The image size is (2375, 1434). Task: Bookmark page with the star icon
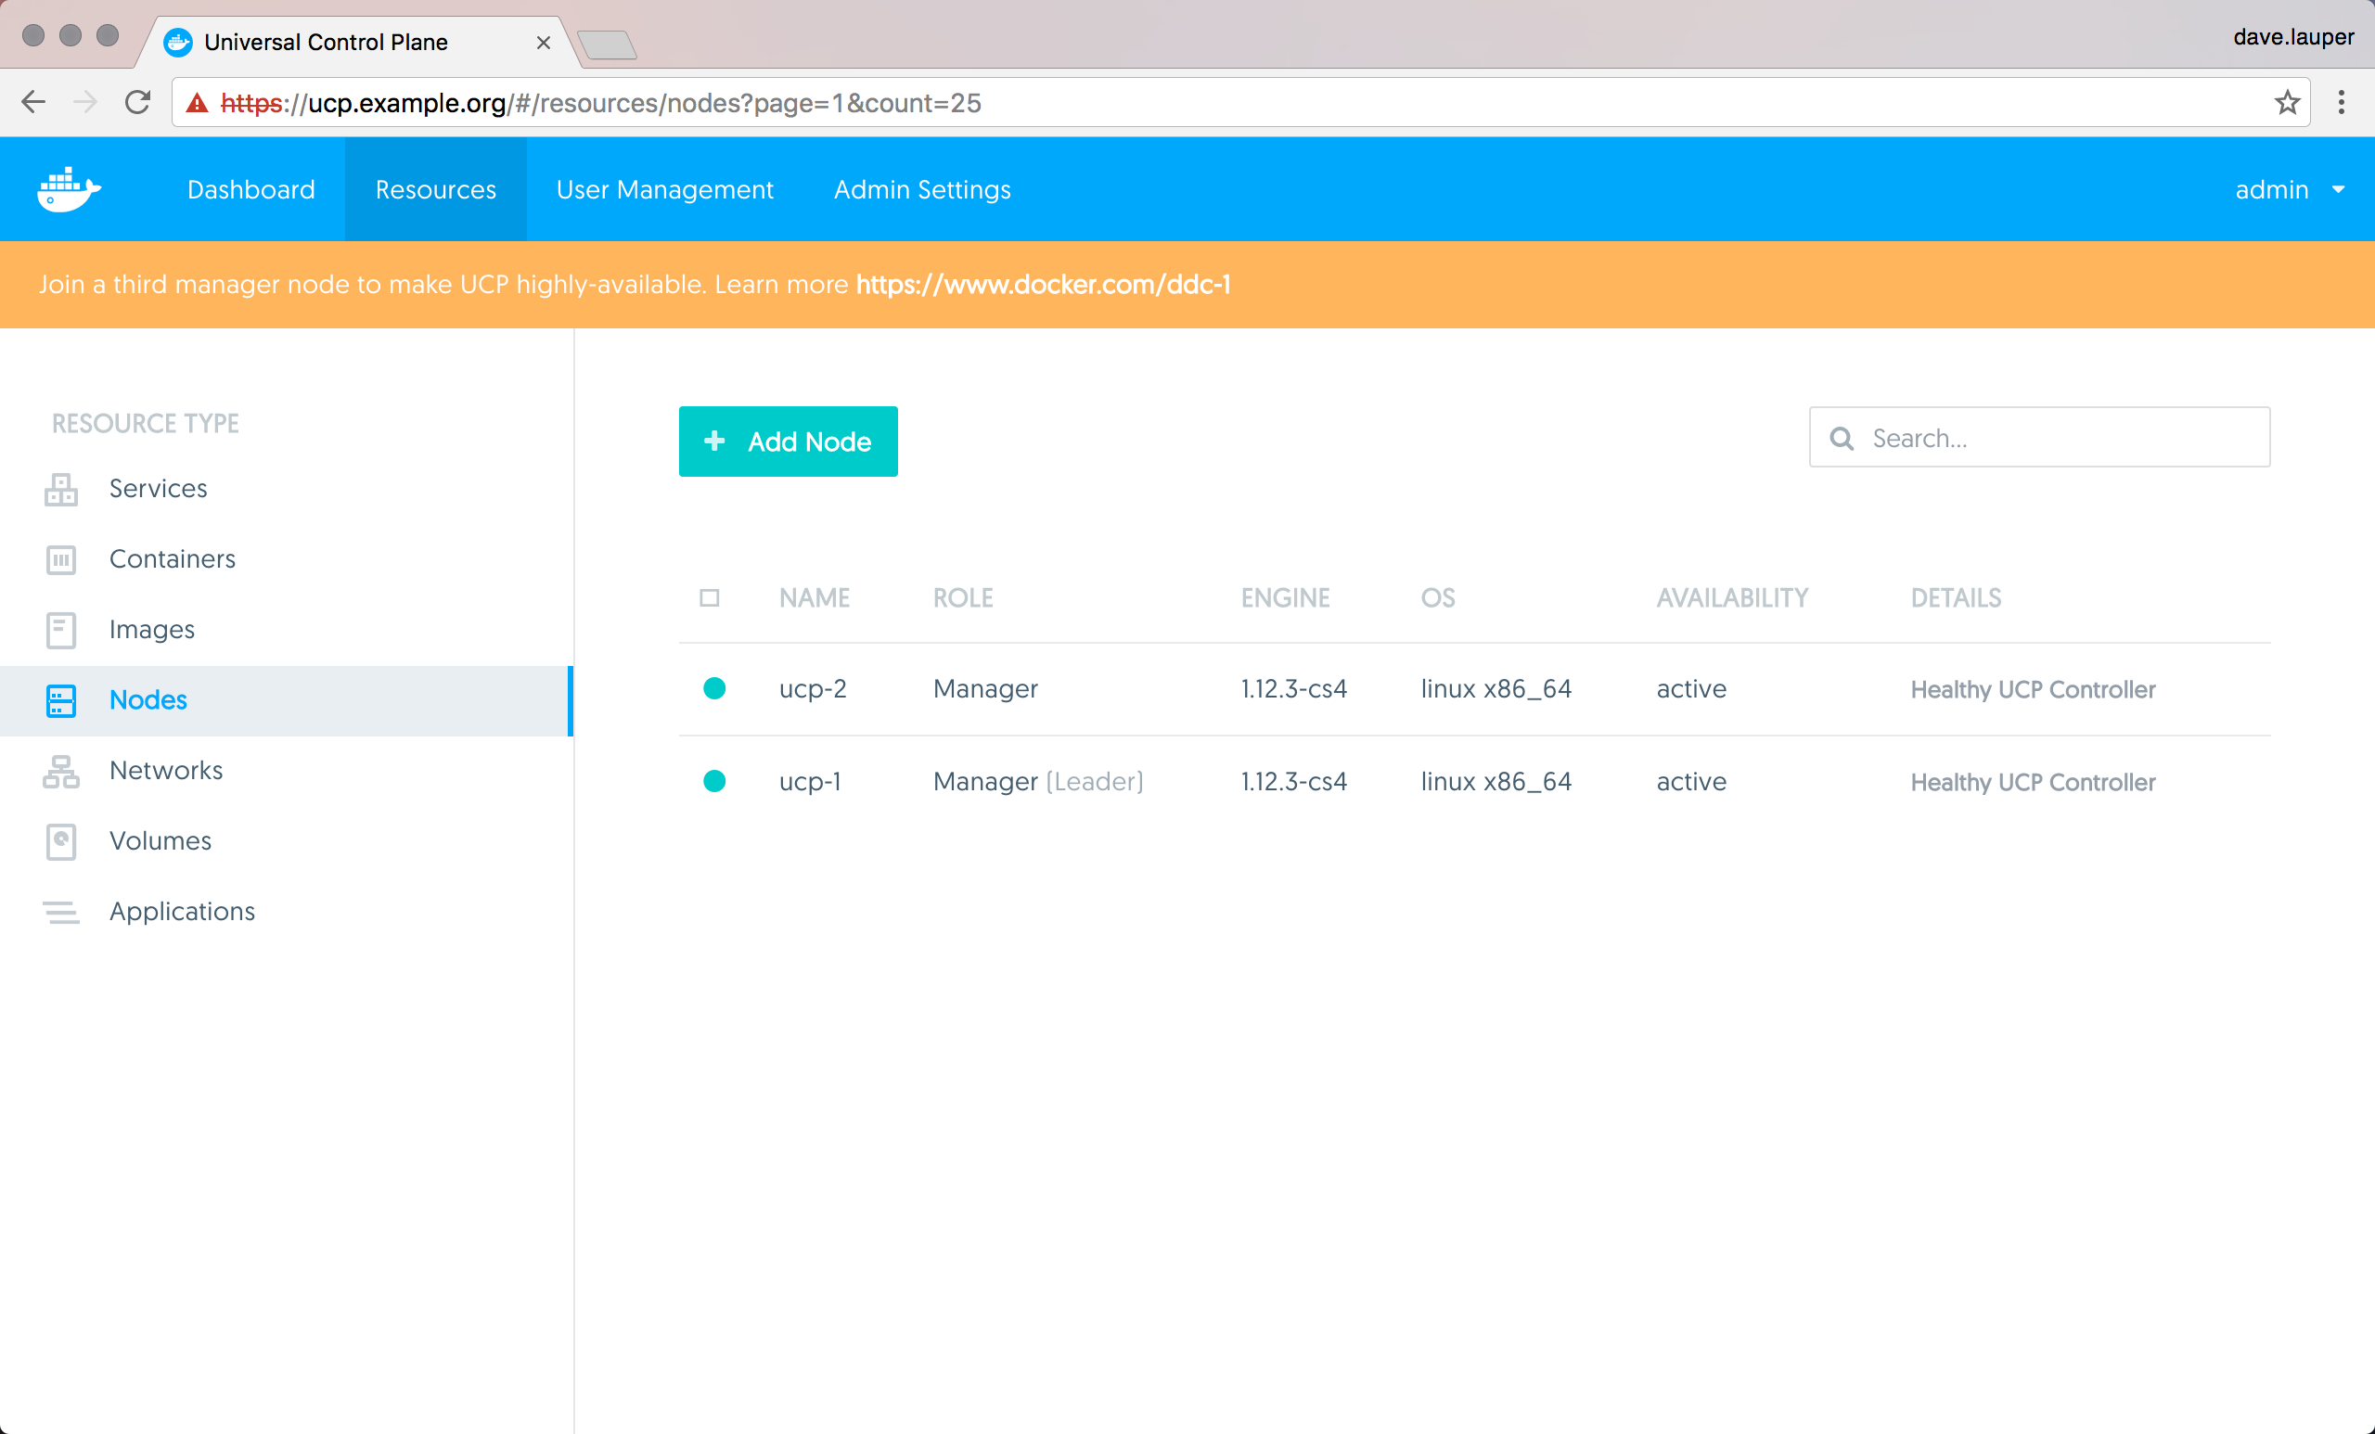(x=2286, y=103)
